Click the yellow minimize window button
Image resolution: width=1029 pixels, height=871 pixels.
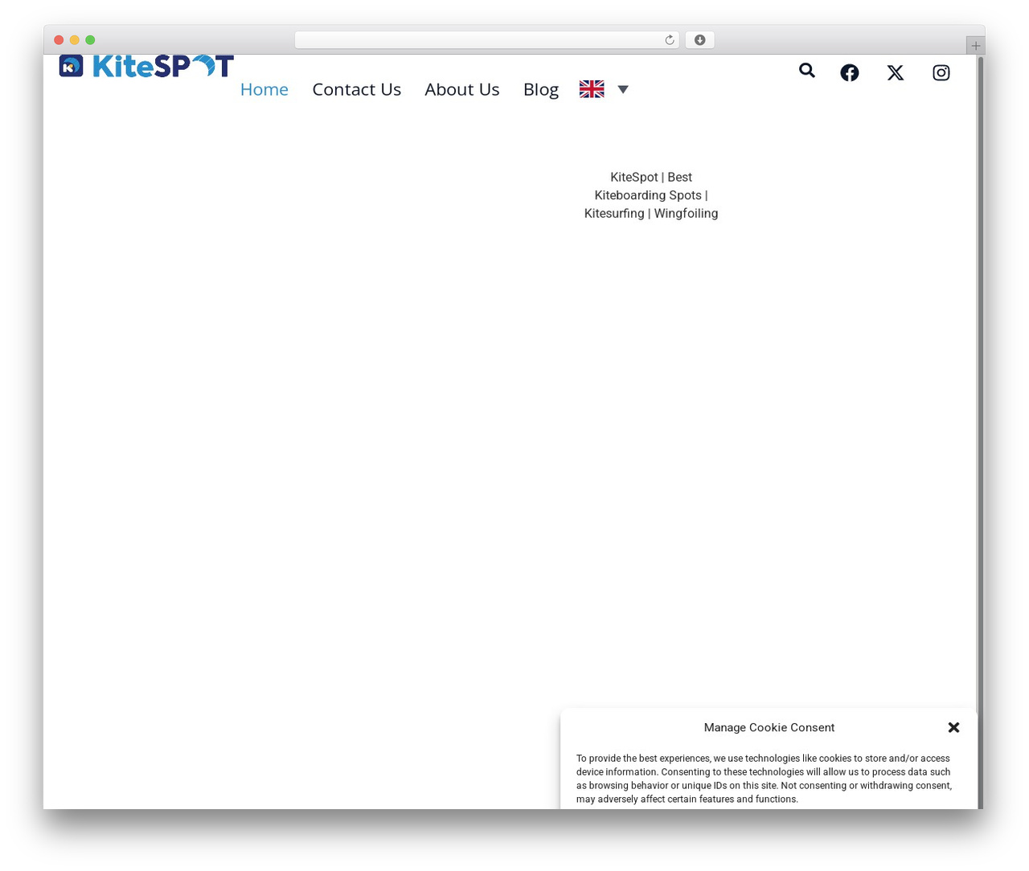click(x=75, y=40)
